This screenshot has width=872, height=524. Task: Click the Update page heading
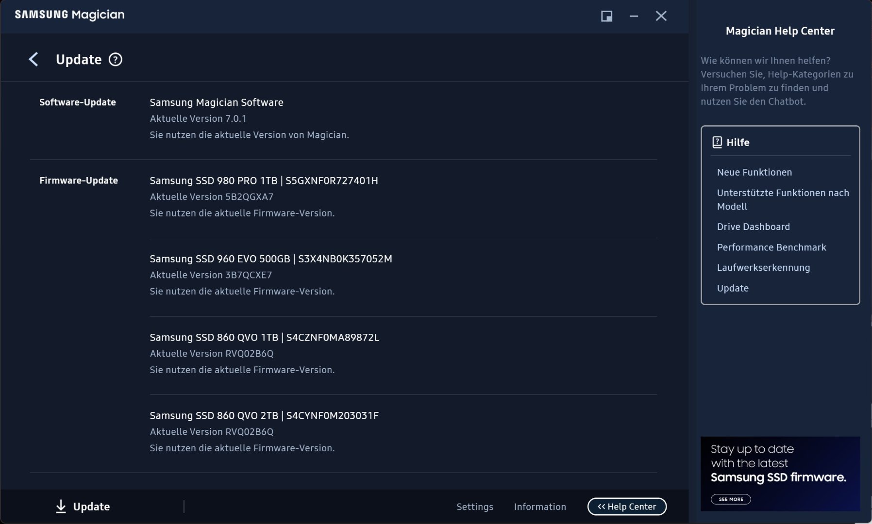pos(79,59)
